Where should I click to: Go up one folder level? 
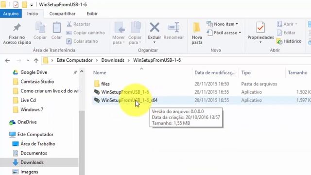tap(36, 60)
